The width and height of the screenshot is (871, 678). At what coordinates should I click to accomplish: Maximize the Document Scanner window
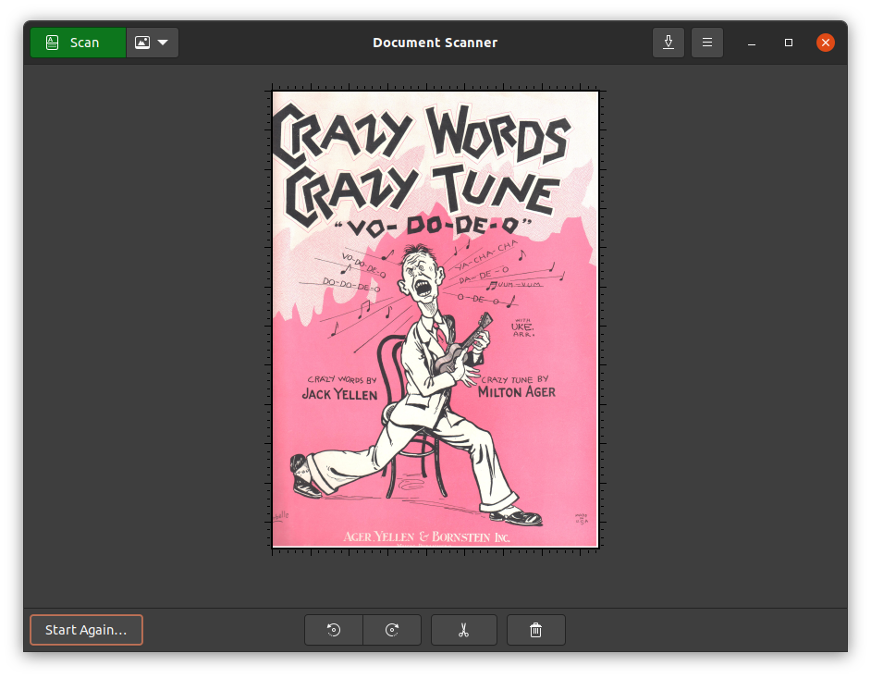pyautogui.click(x=788, y=43)
